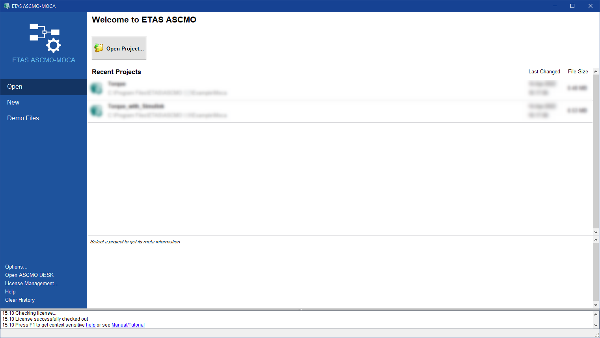Sort by the Last Changed column header
Viewport: 600px width, 338px height.
[x=544, y=72]
